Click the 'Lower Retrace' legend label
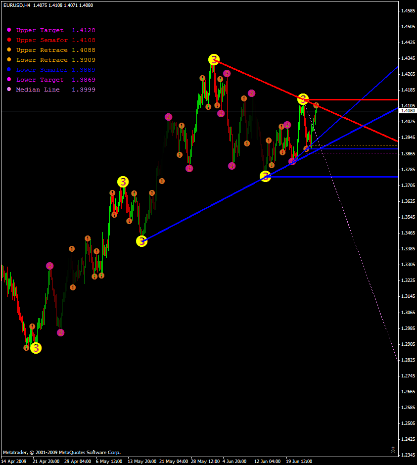The height and width of the screenshot is (465, 417). [x=42, y=60]
